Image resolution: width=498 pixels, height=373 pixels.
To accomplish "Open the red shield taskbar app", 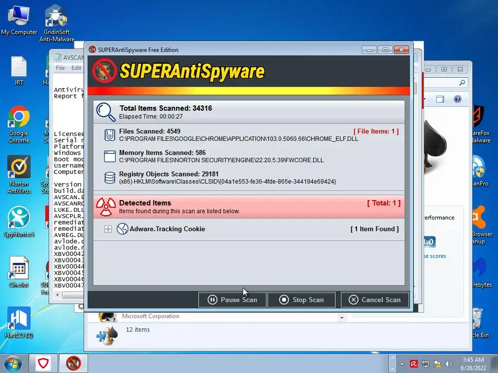I will click(x=43, y=363).
